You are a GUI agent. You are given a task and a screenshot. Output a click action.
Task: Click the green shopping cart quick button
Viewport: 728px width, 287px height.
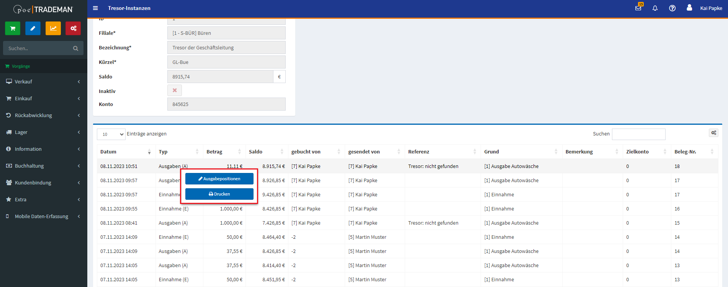(13, 28)
